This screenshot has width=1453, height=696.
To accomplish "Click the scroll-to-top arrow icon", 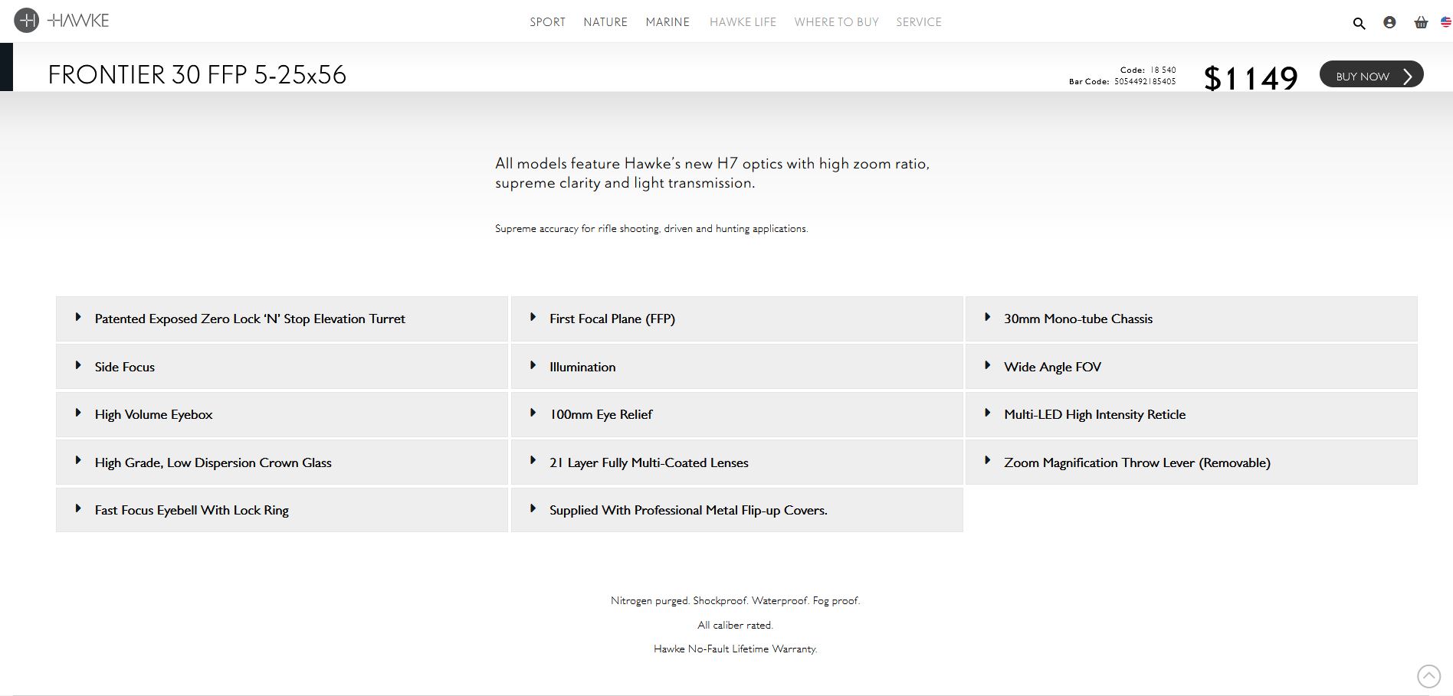I will point(1428,676).
